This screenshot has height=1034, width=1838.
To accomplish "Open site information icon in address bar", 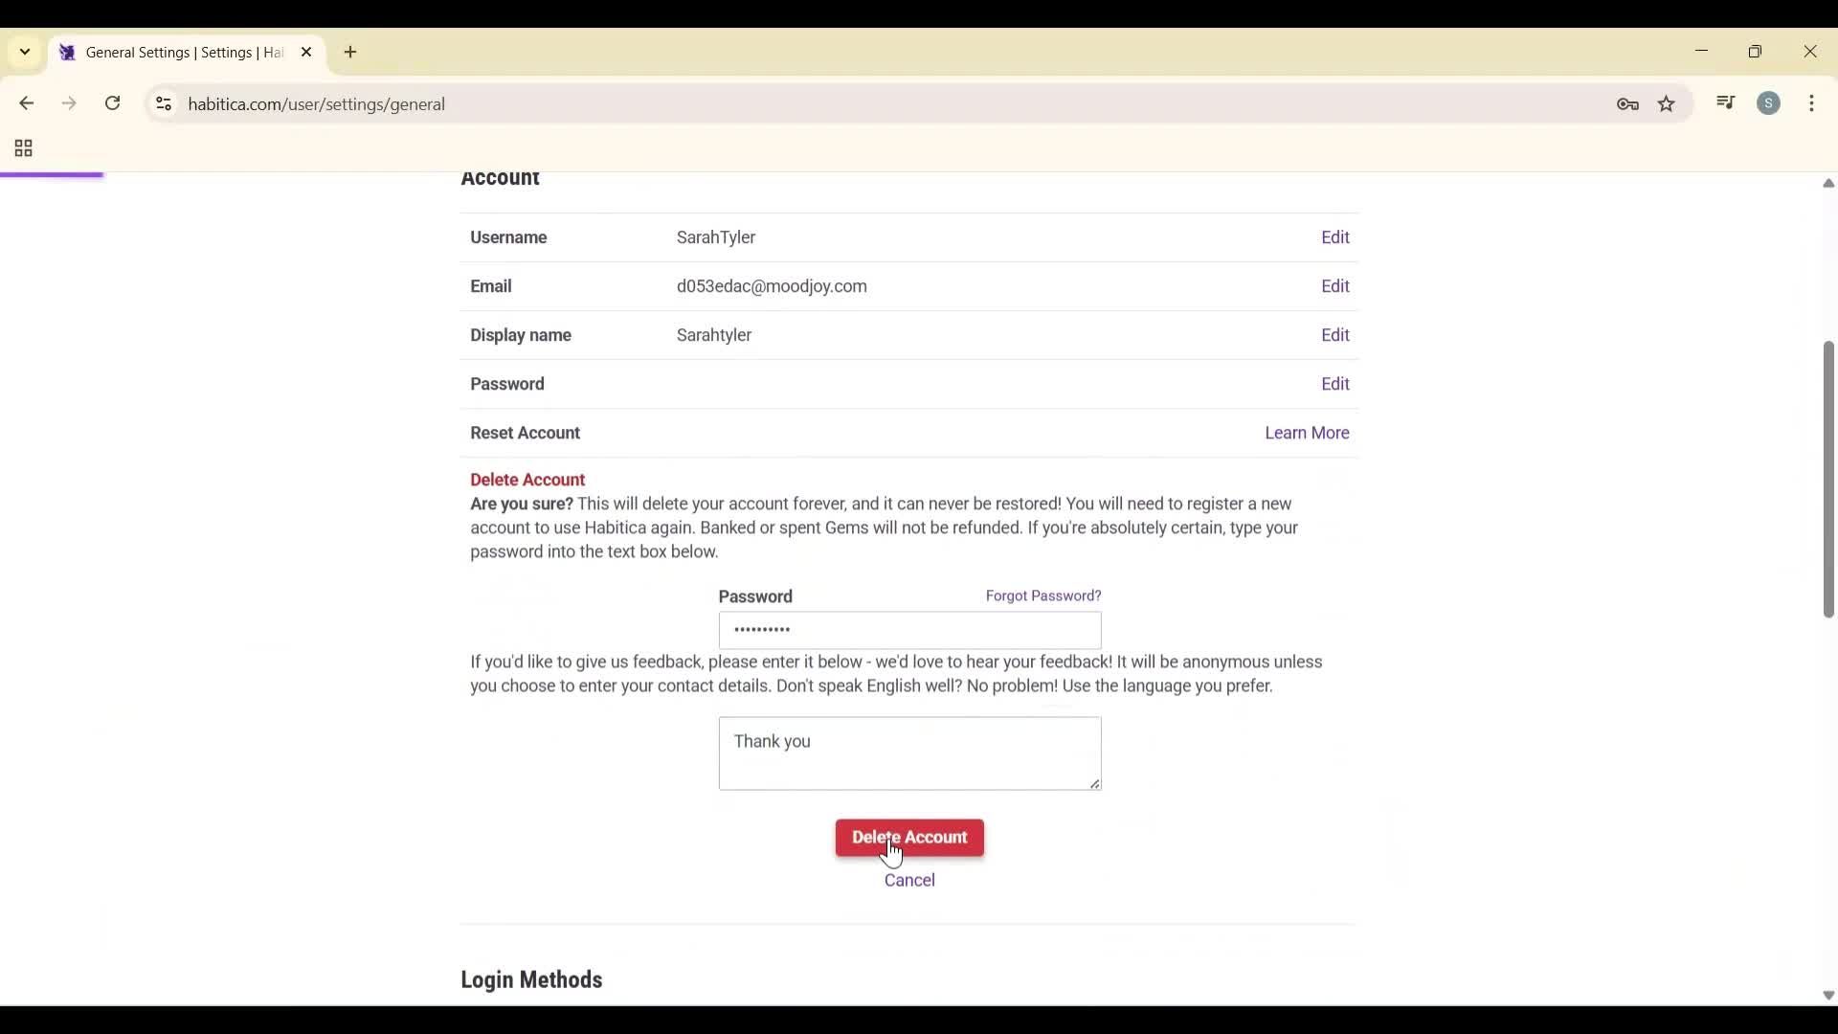I will pos(164,103).
